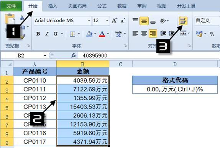
Task: Click the fx insert function icon
Action: click(x=74, y=55)
